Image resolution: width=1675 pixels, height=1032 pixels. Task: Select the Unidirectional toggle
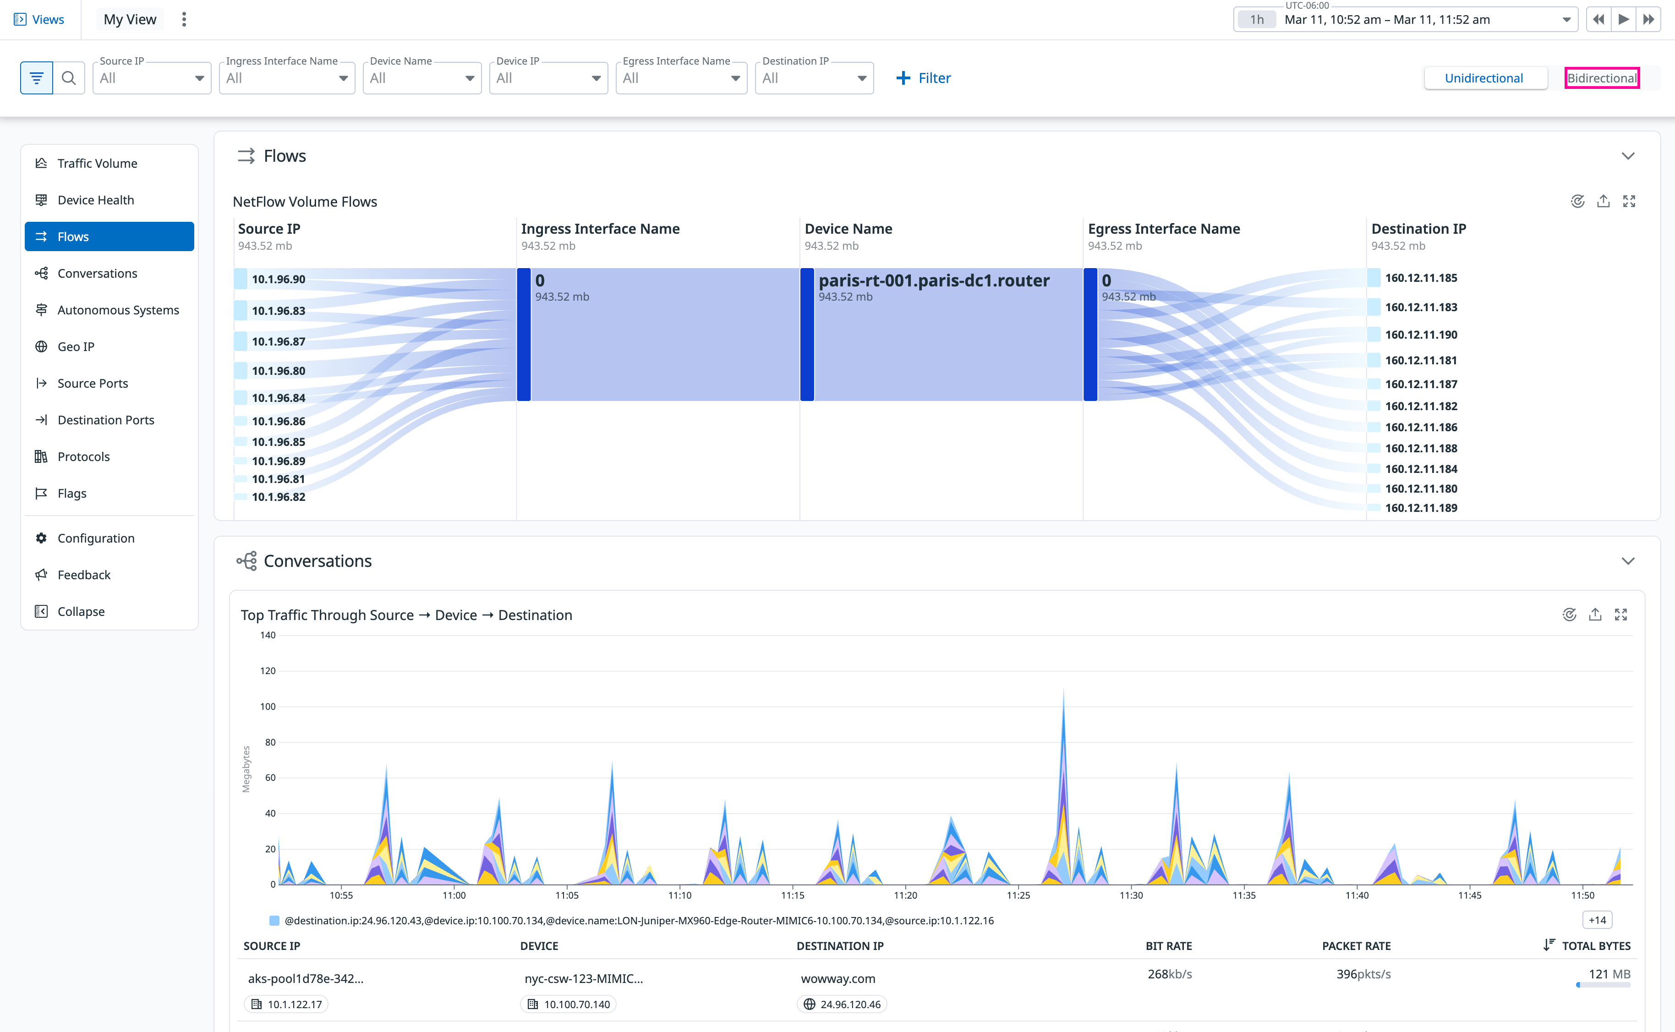coord(1483,78)
